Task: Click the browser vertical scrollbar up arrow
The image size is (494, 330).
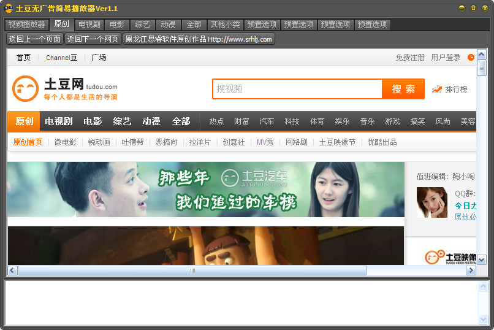Action: (481, 55)
